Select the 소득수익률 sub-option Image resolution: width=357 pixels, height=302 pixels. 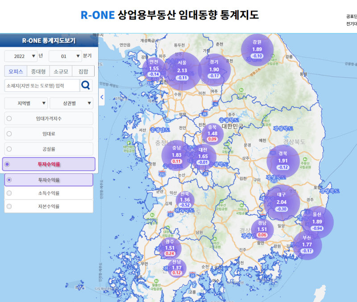pyautogui.click(x=49, y=193)
